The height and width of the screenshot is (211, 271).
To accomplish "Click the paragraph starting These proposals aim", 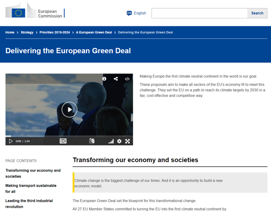I will 202,90.
